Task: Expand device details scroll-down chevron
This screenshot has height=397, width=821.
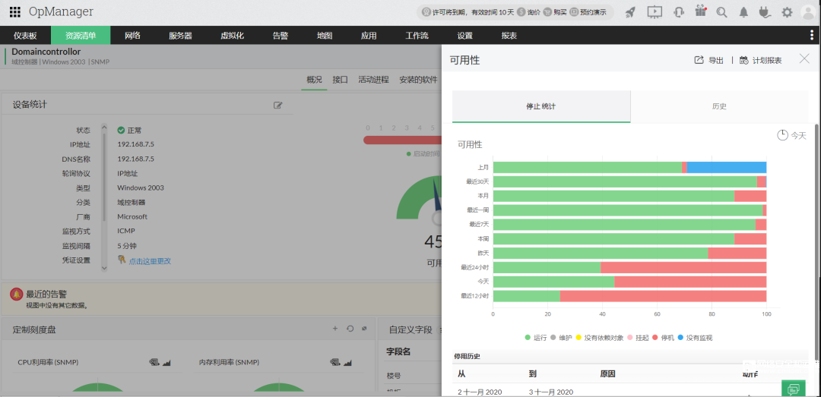Action: coord(104,268)
